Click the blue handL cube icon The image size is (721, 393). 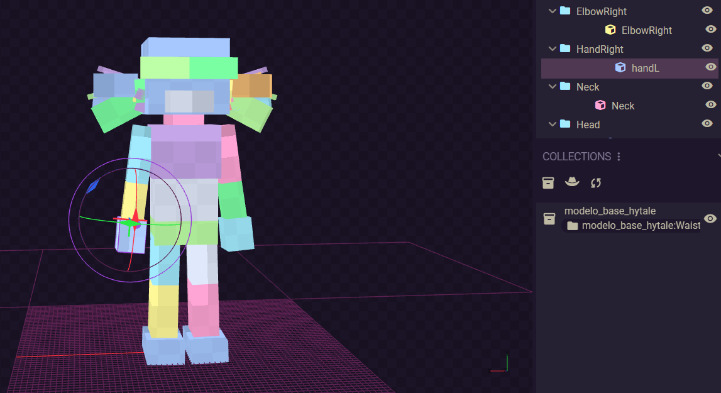620,67
